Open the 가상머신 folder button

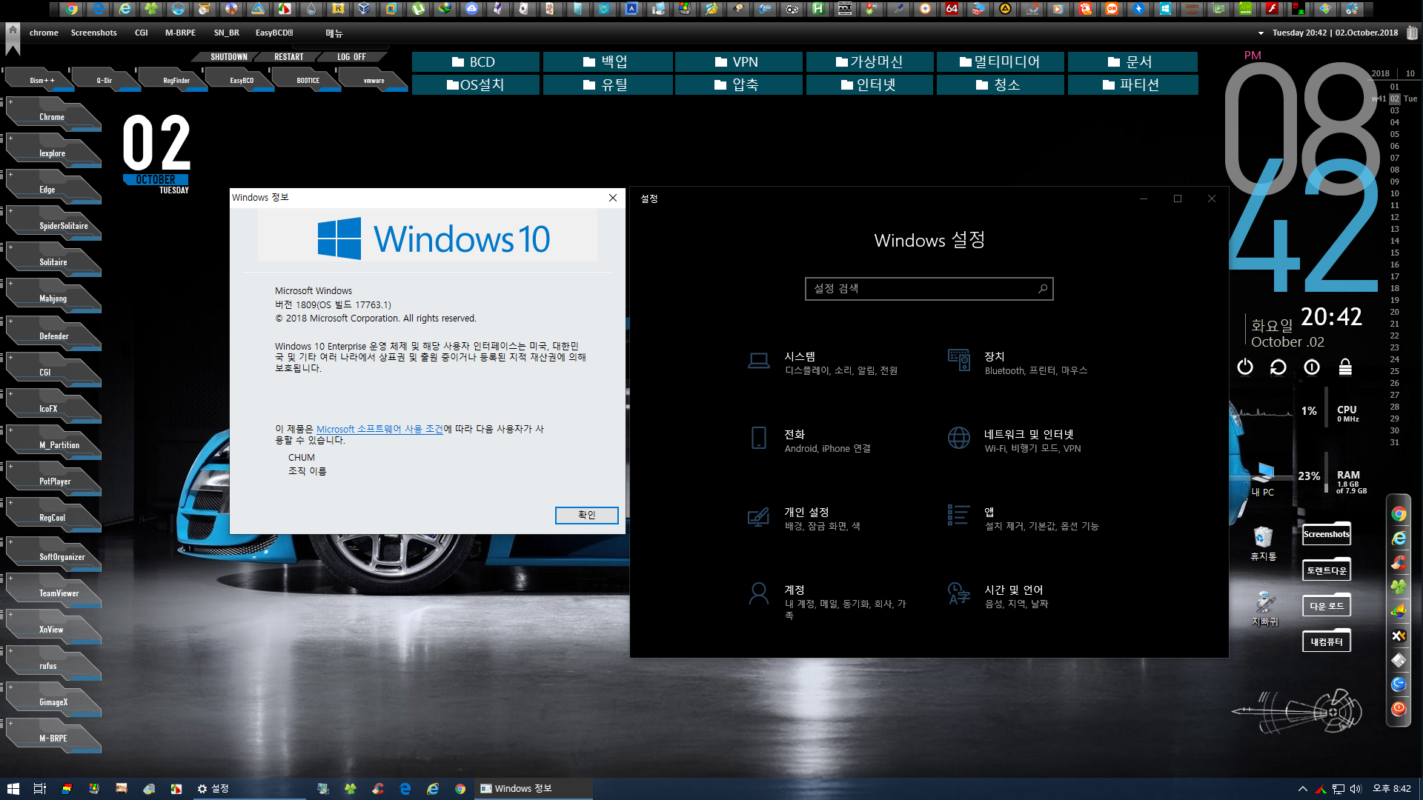869,62
